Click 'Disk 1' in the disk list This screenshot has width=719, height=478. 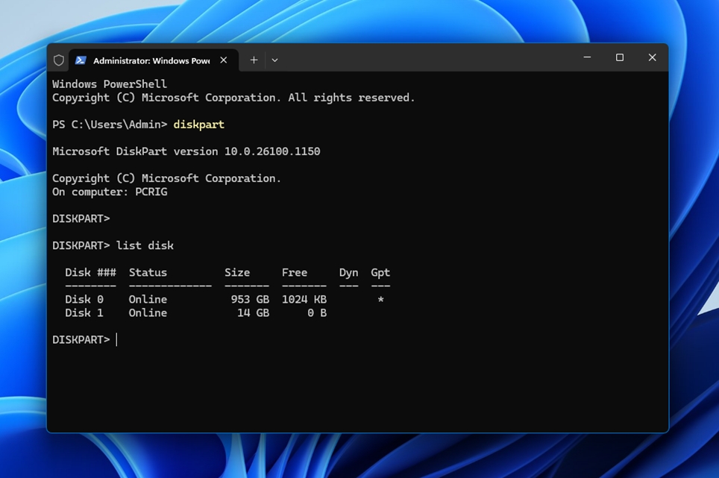click(84, 313)
